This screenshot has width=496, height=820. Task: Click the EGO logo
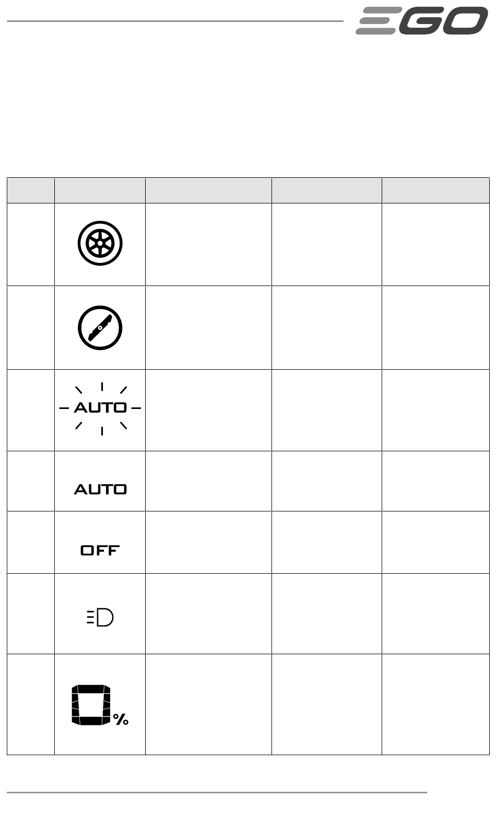point(422,21)
